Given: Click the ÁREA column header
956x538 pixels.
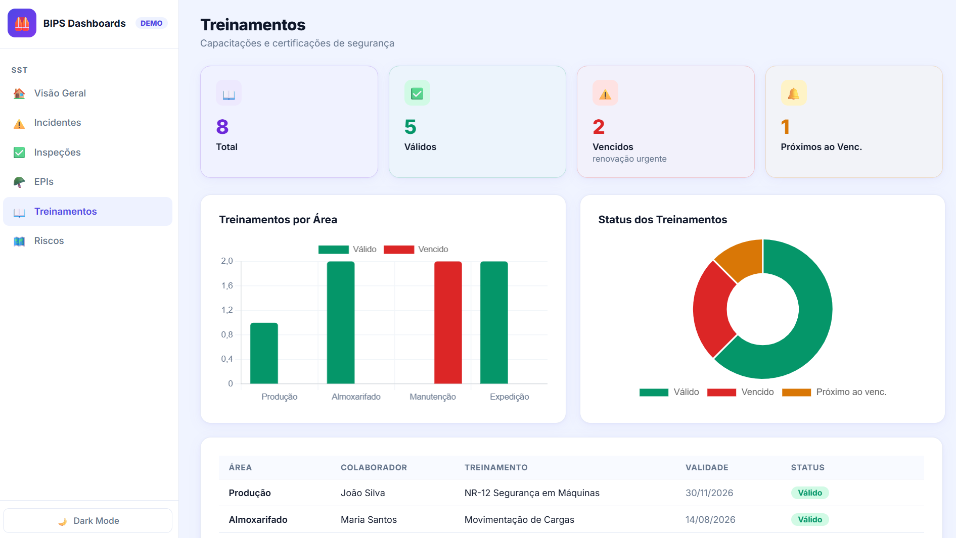Looking at the screenshot, I should pyautogui.click(x=240, y=468).
